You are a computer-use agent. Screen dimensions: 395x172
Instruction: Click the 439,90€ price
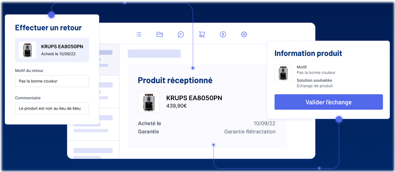[x=177, y=106]
